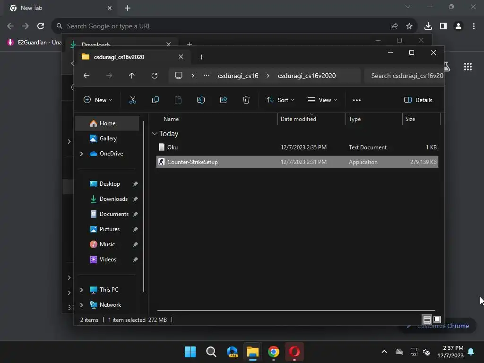Screen dimensions: 484x363
Task: Close the csduragi_cs16v2020 Explorer tab
Action: [x=181, y=57]
